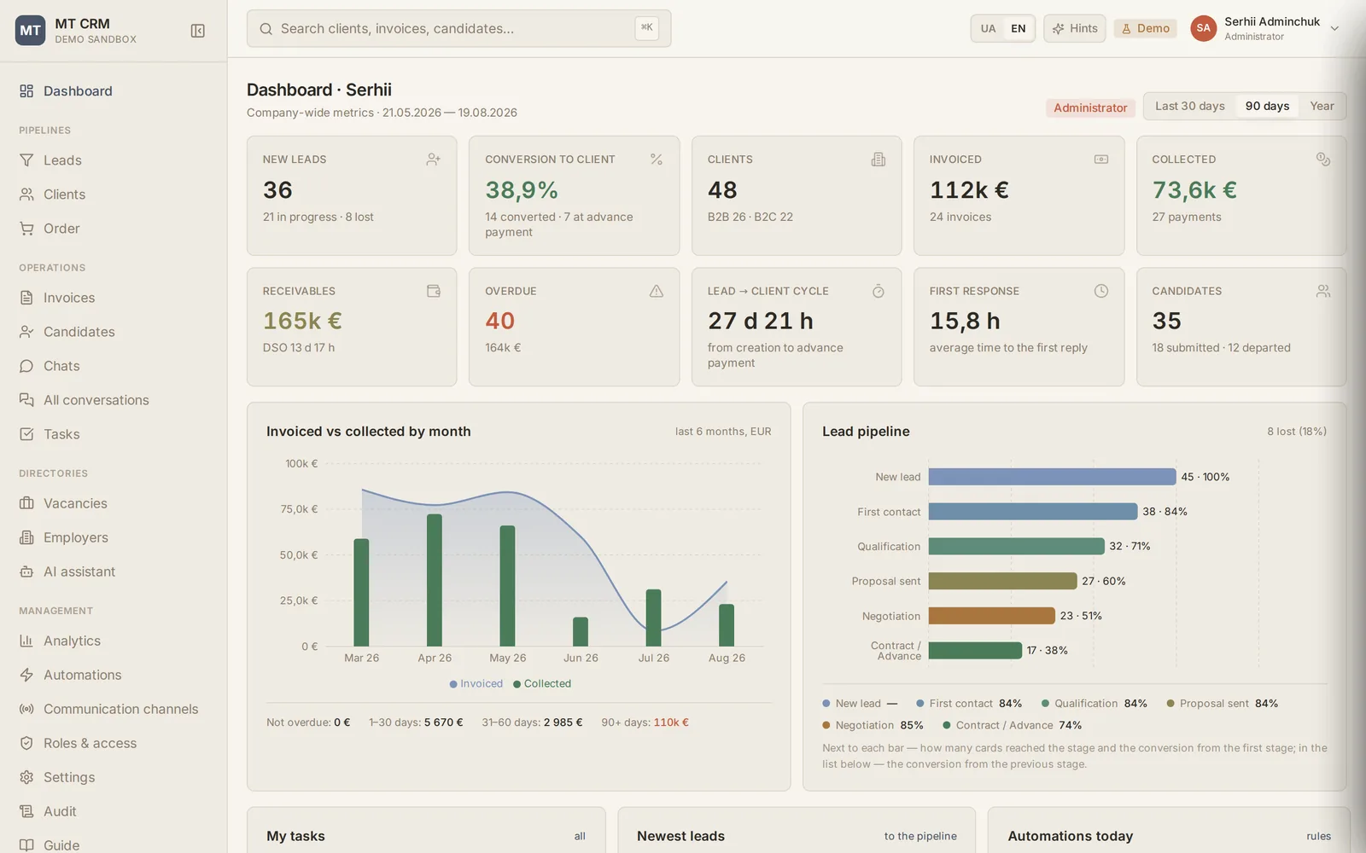
Task: Click the New Leads card add-user icon
Action: point(434,160)
